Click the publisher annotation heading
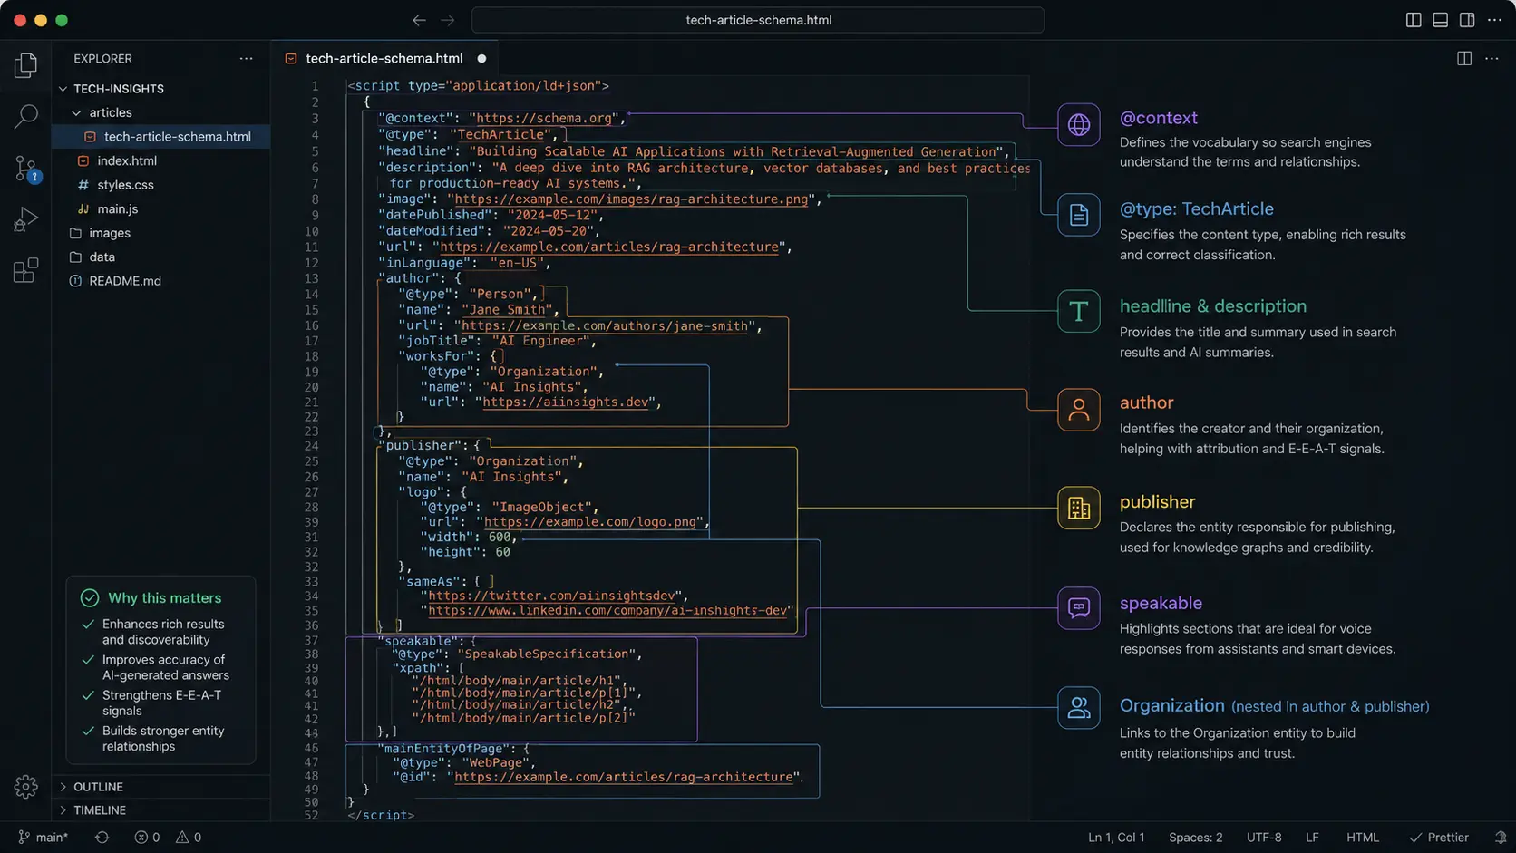 click(x=1157, y=501)
